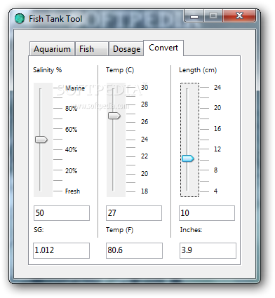This screenshot has height=298, width=275.
Task: Open the Fish tab
Action: (92, 49)
